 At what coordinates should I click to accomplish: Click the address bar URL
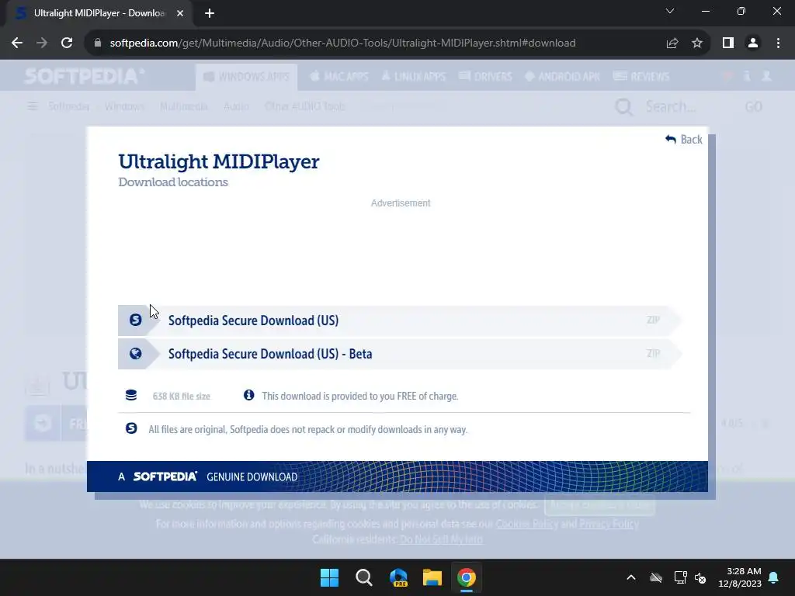(342, 43)
